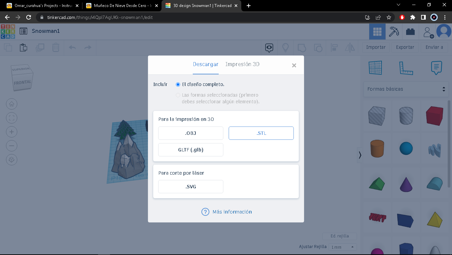Click the Snowman1 design name
This screenshot has height=255, width=452.
click(46, 31)
